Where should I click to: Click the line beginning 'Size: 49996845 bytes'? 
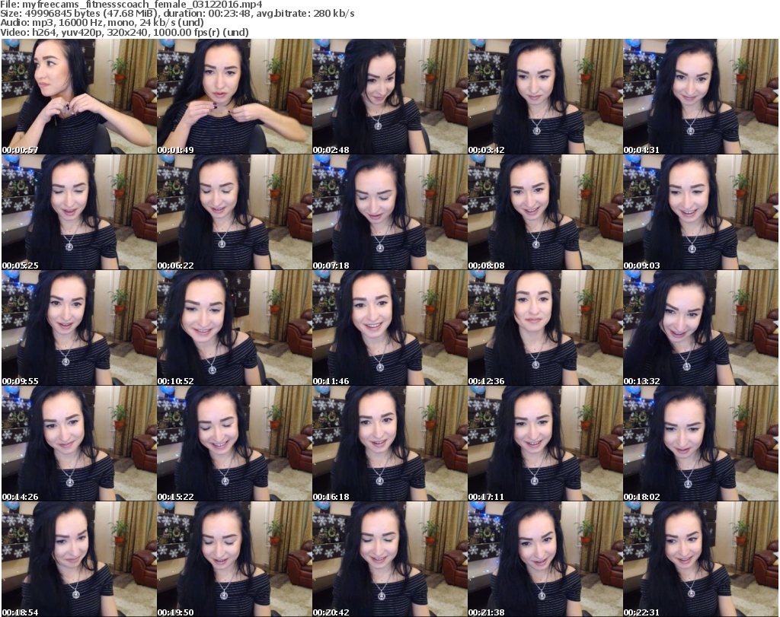pyautogui.click(x=177, y=14)
